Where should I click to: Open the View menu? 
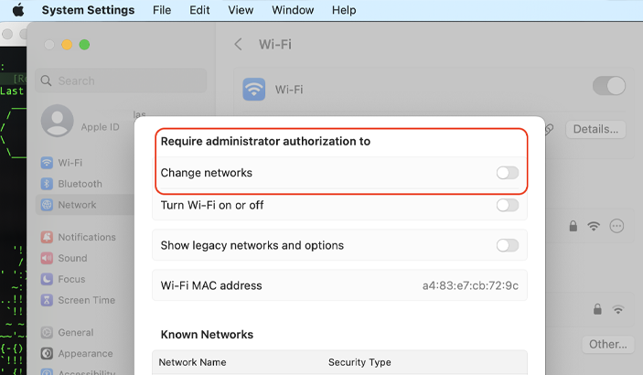pyautogui.click(x=241, y=10)
